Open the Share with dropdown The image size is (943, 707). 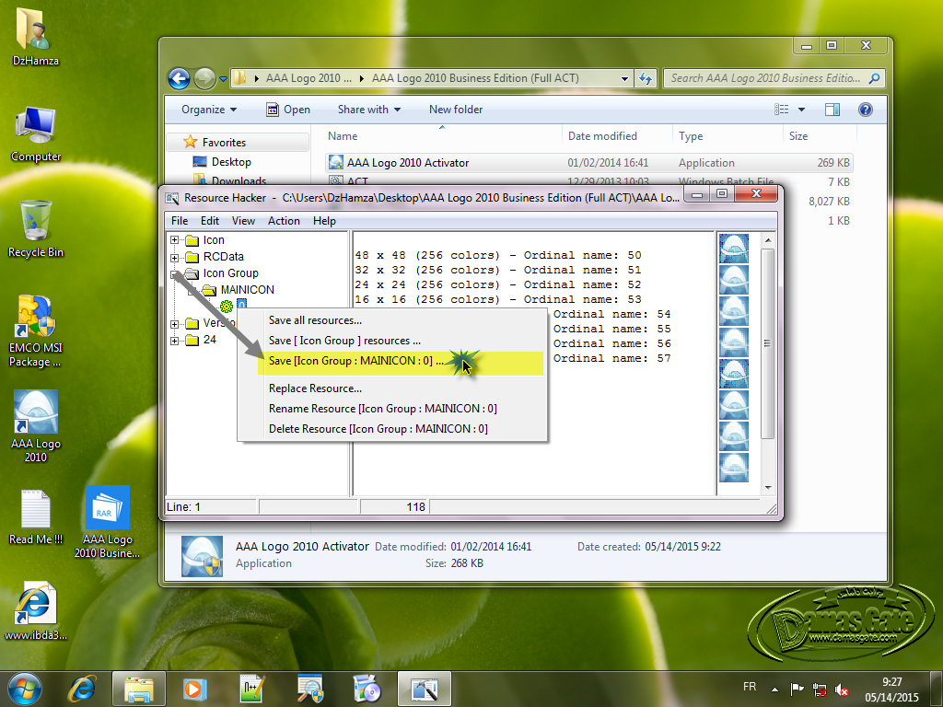coord(369,110)
